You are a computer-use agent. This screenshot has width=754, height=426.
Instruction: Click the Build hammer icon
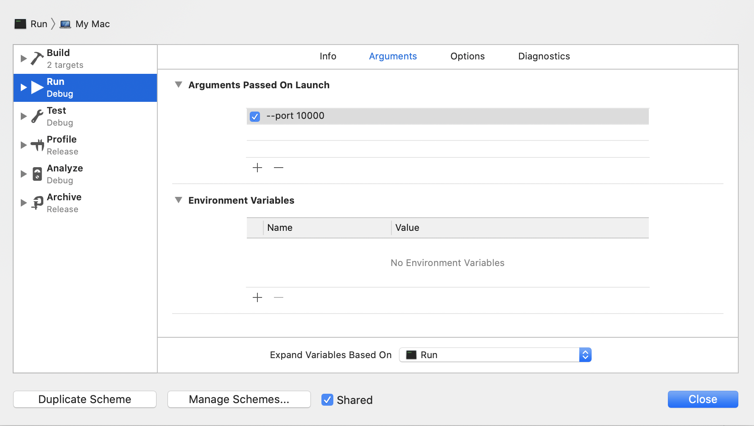(x=37, y=59)
